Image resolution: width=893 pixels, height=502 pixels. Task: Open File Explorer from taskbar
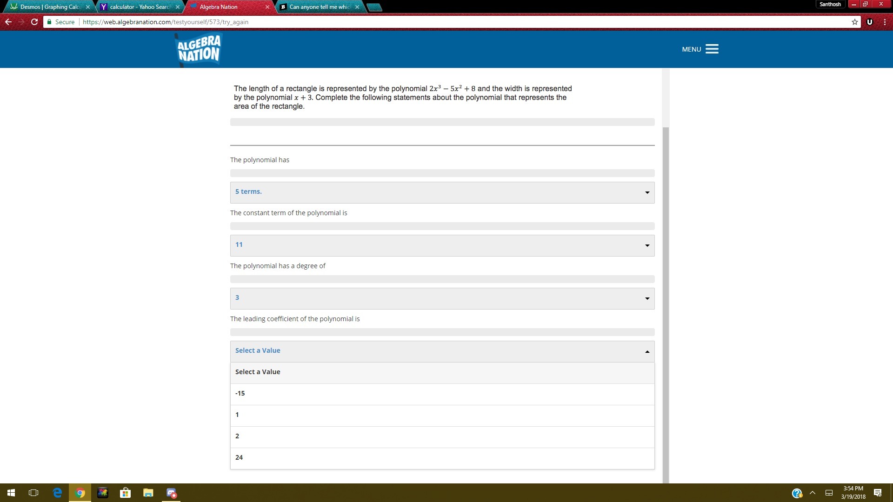[148, 493]
